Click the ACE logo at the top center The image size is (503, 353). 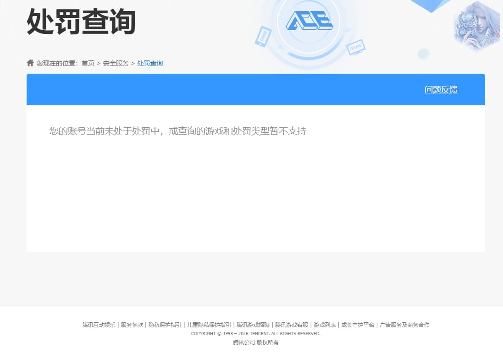[310, 21]
